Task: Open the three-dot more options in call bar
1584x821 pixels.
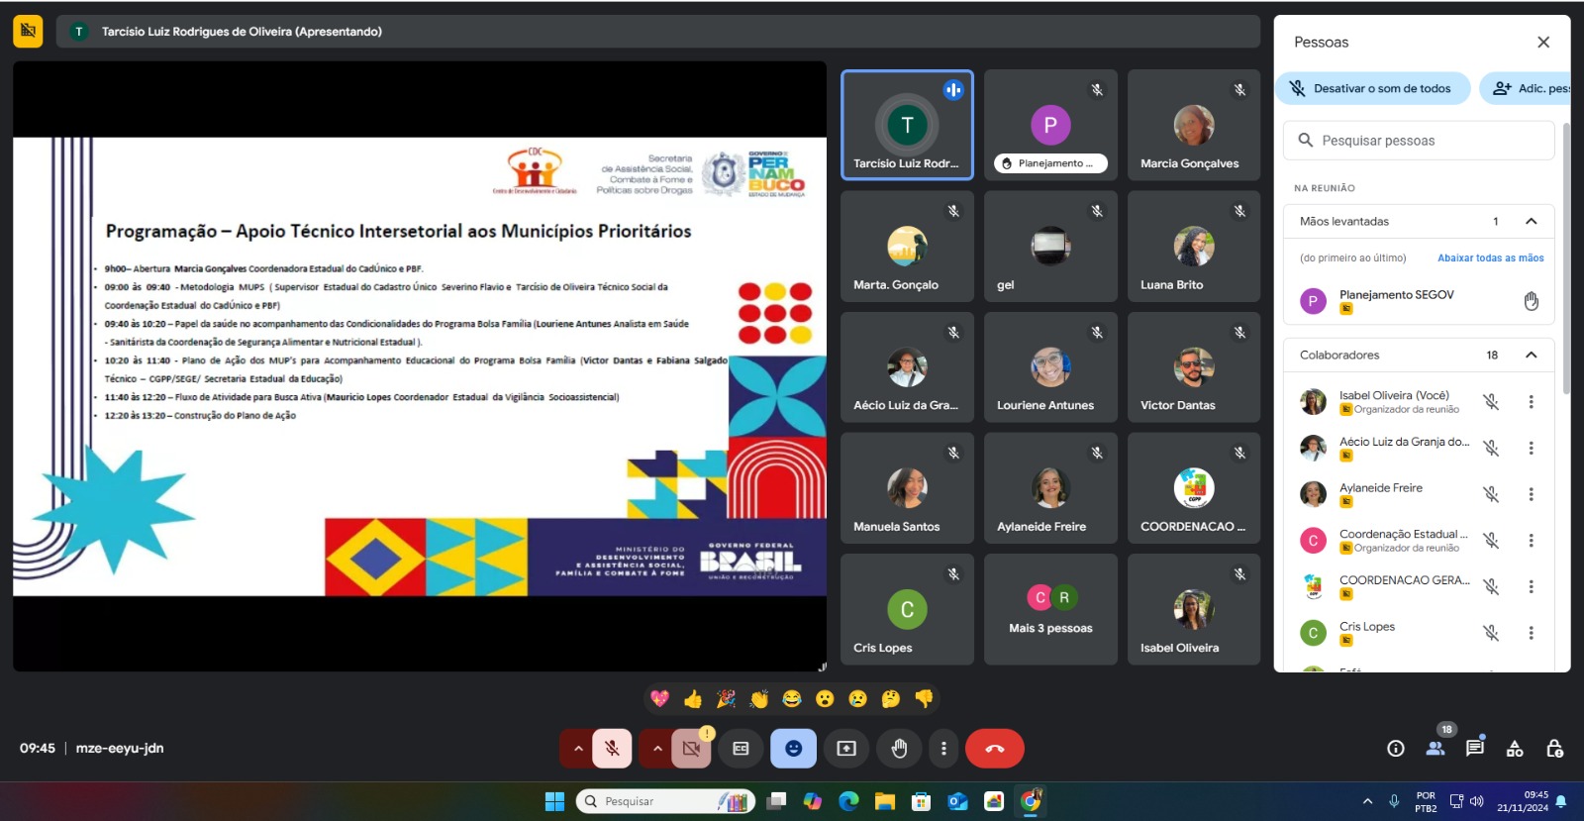Action: [x=943, y=749]
